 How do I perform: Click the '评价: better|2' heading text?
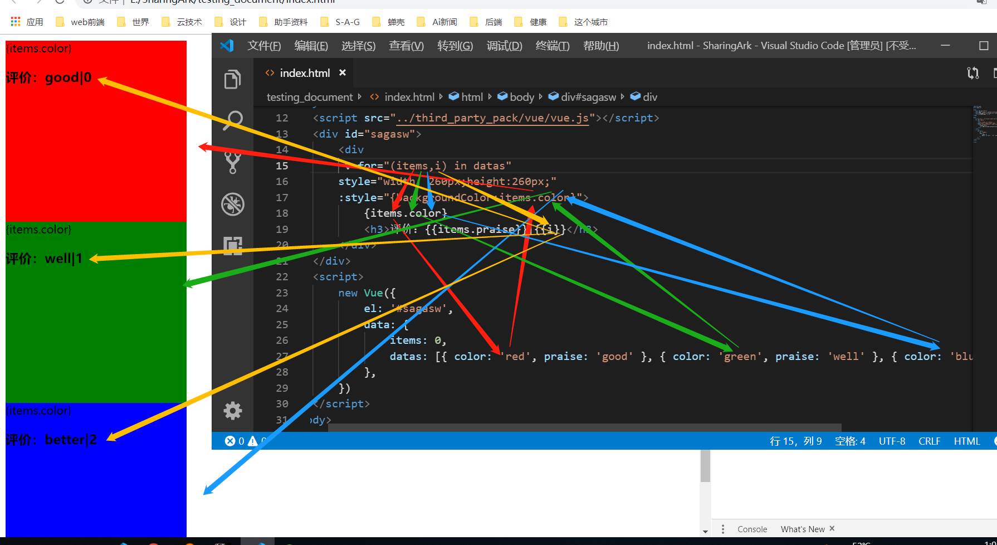(x=51, y=440)
